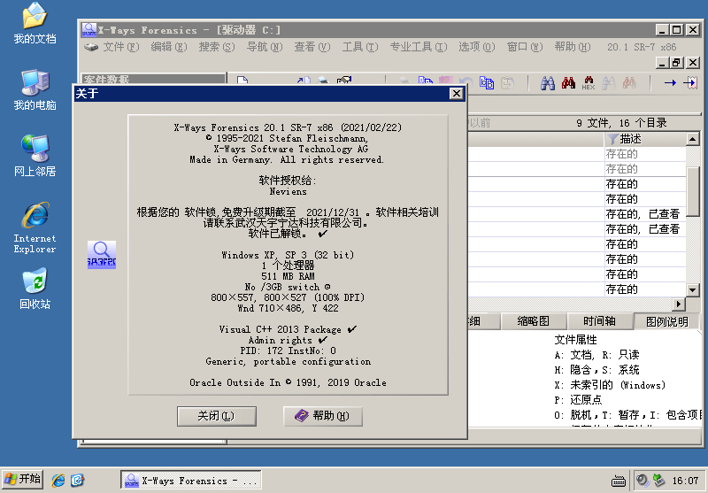Viewport: 708px width, 493px height.
Task: Click the 关闭(L) button in About dialog
Action: [216, 416]
